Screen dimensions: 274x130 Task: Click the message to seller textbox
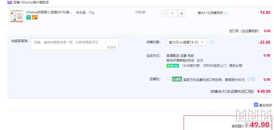pyautogui.click(x=75, y=44)
